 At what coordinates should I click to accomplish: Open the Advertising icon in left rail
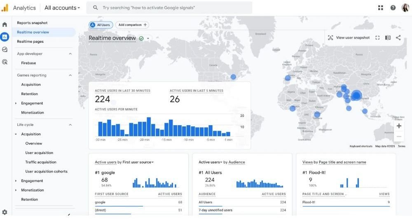pos(5,62)
